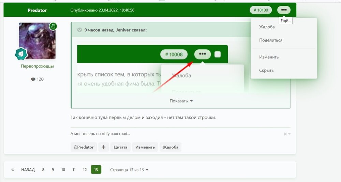341x182 pixels.
Task: Open the three-dots menu for post #10100
Action: click(284, 10)
